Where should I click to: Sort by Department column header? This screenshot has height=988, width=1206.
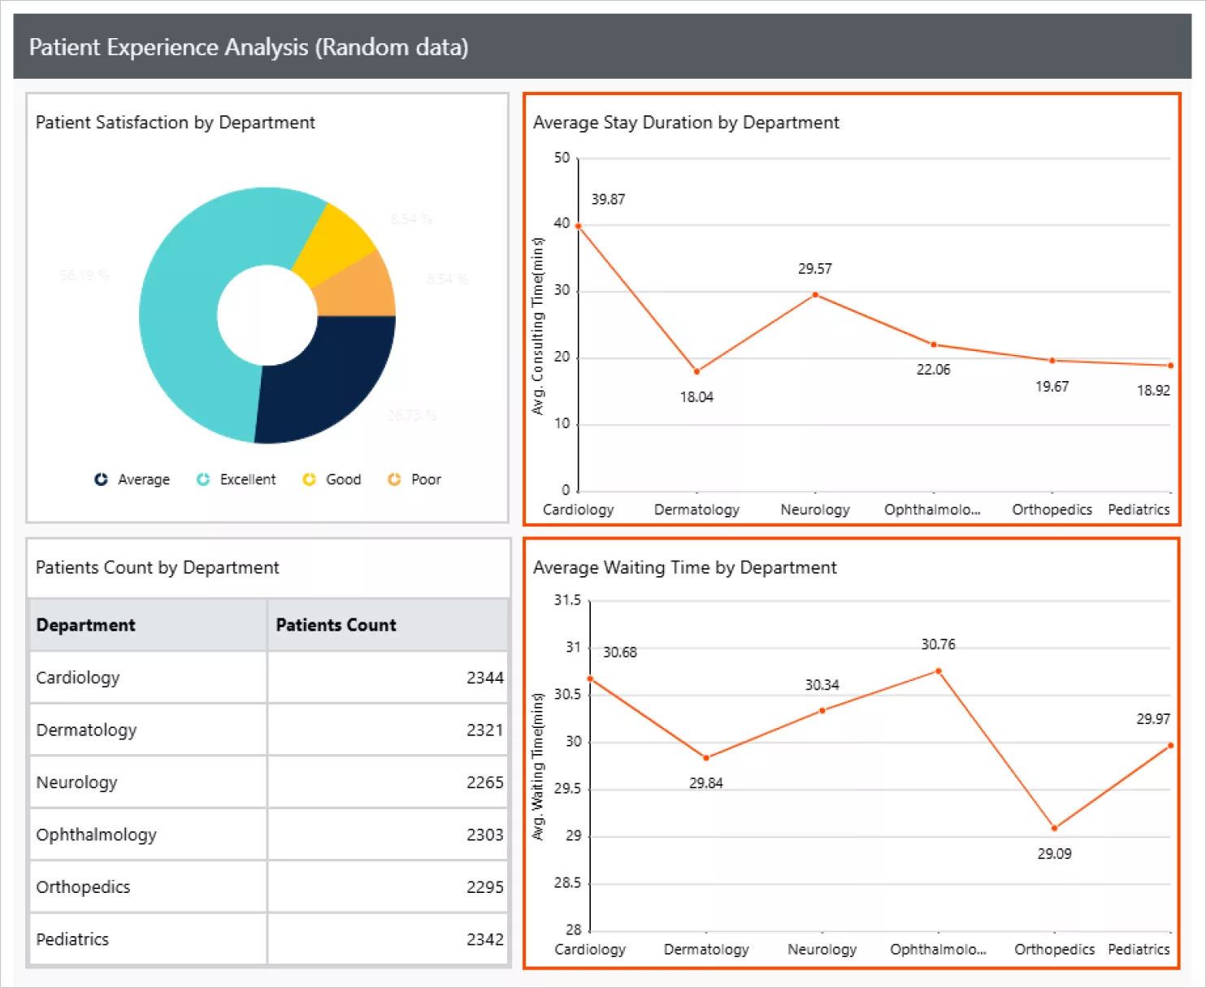148,625
